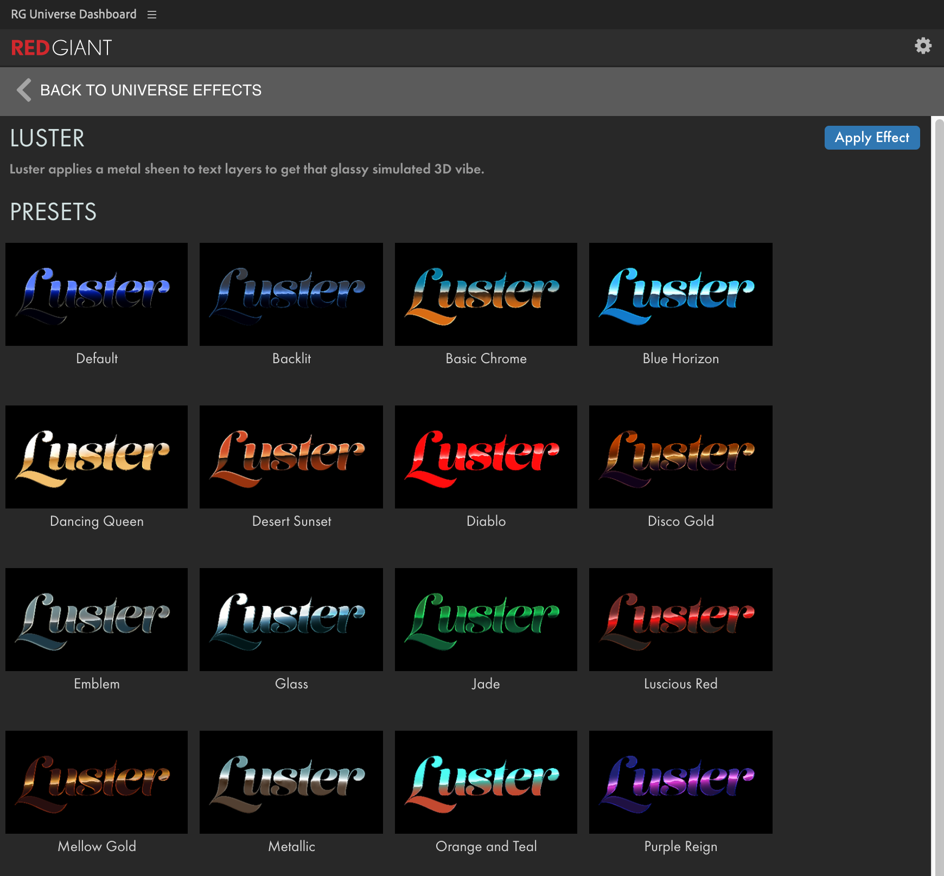Click the 'Glass' preset label
This screenshot has width=944, height=876.
point(291,684)
